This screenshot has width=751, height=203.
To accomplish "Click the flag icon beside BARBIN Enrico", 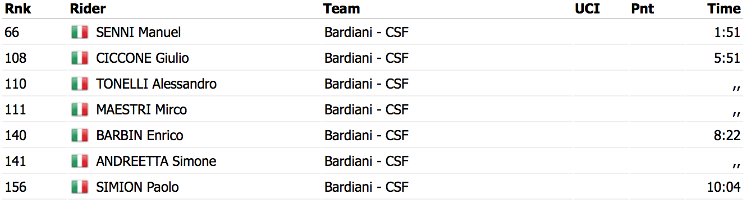I will coord(80,136).
